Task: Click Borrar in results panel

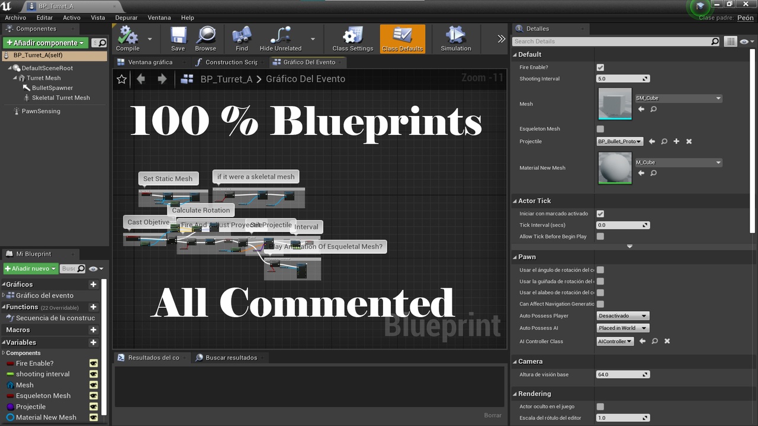Action: pyautogui.click(x=493, y=415)
